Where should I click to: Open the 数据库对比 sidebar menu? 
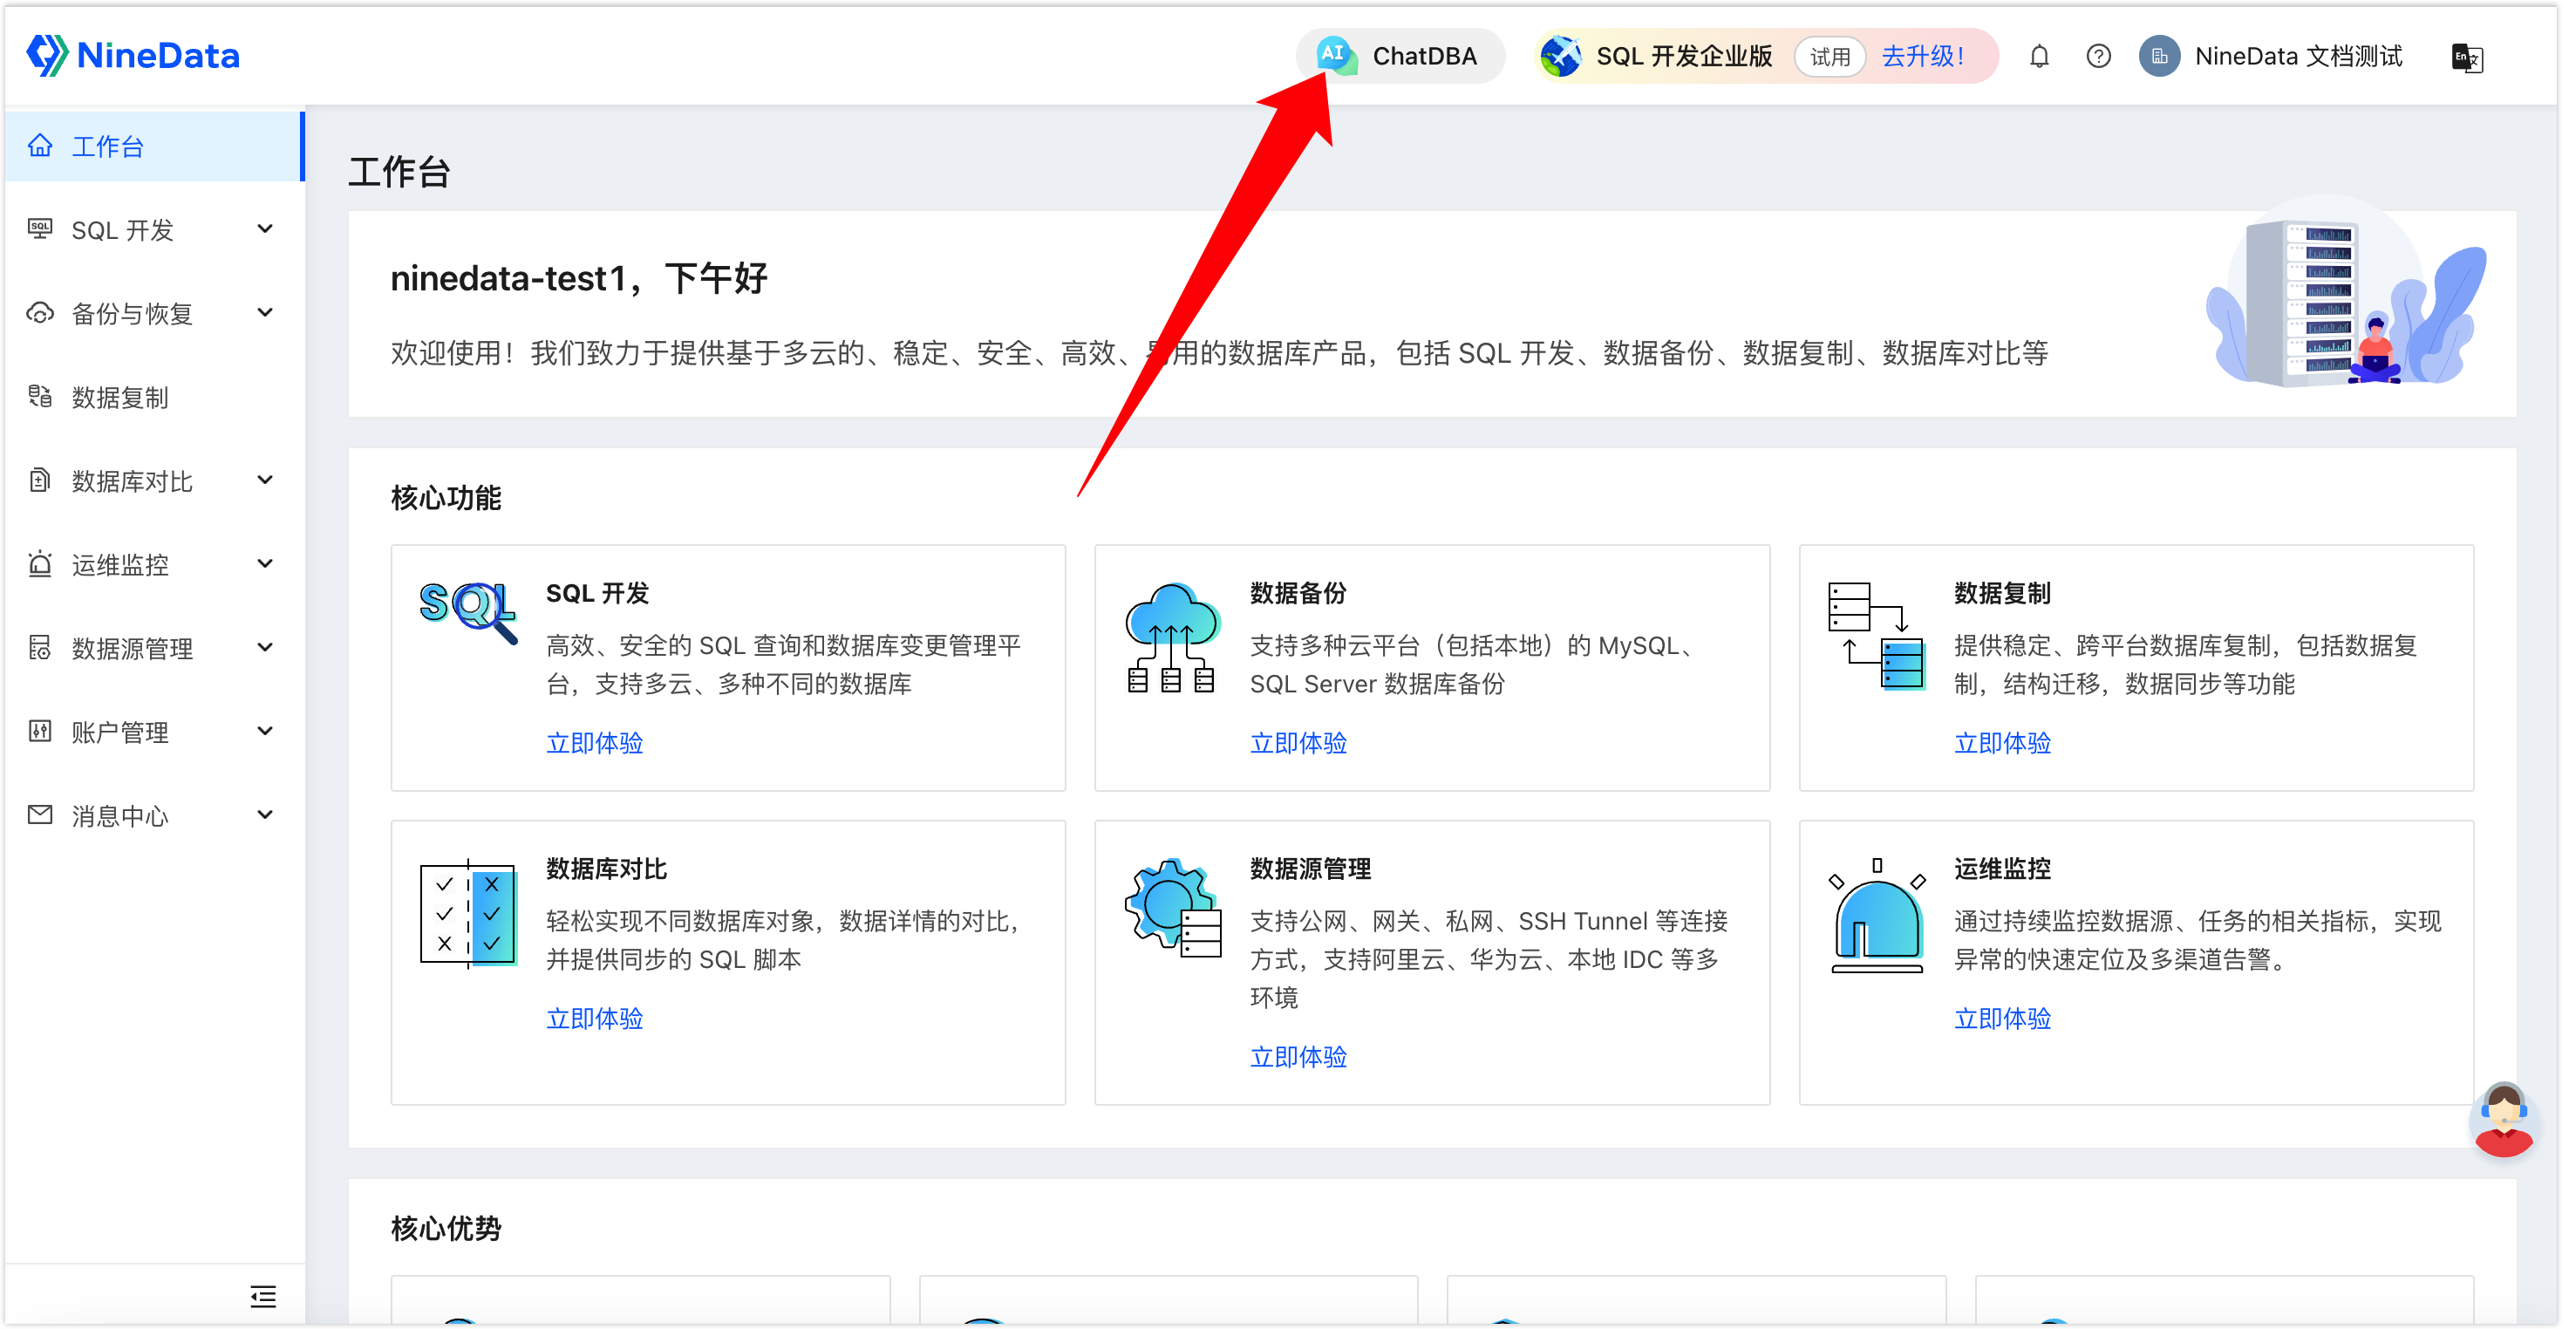pyautogui.click(x=153, y=480)
